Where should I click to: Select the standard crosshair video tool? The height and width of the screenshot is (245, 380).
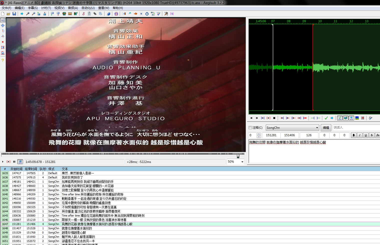point(3,20)
